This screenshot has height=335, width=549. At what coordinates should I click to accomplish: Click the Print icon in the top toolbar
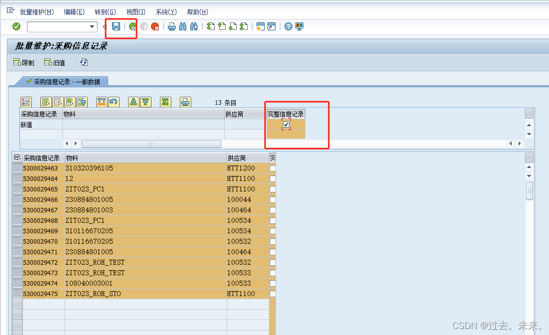tap(171, 26)
